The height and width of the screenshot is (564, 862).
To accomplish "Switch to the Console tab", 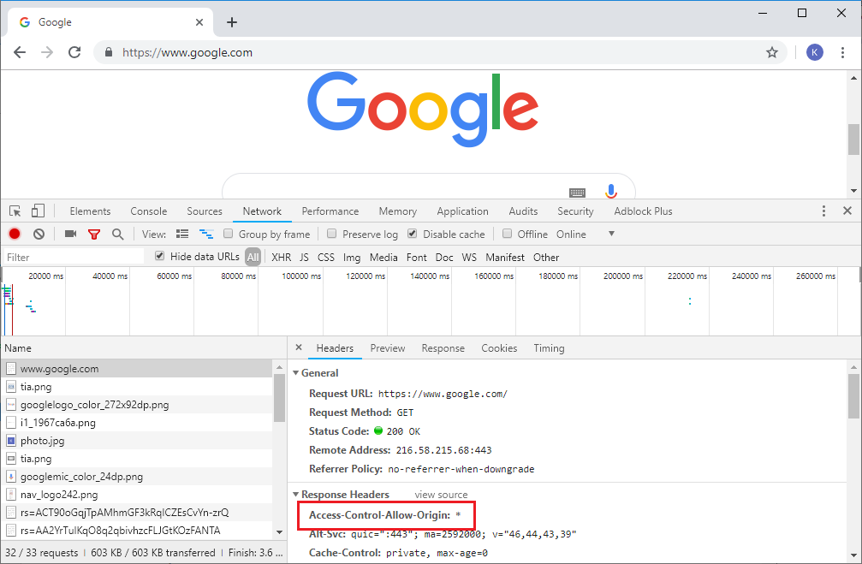I will tap(148, 211).
